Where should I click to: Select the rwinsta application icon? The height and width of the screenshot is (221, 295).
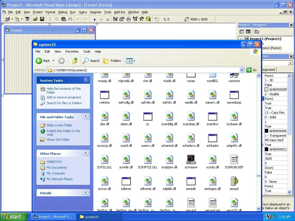tap(104, 95)
